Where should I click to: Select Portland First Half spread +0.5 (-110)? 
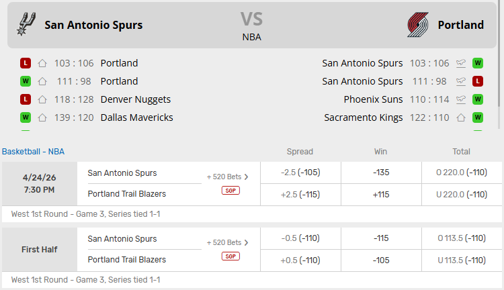(300, 260)
